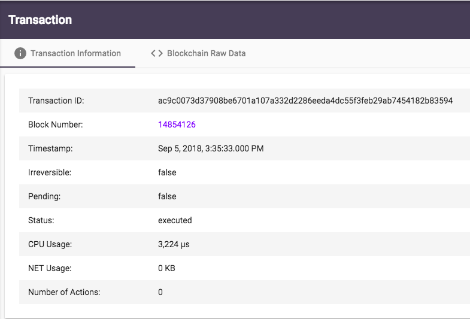Open block number 14854126 link
Viewport: 470px width, 319px height.
pos(177,124)
